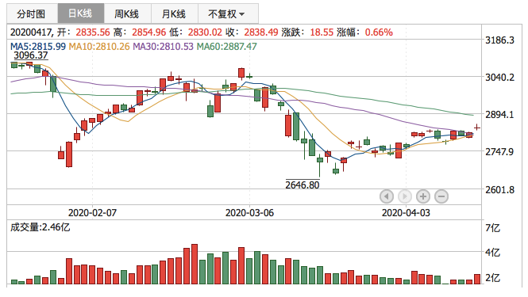Click the 2020-03-06 date label

tap(249, 213)
